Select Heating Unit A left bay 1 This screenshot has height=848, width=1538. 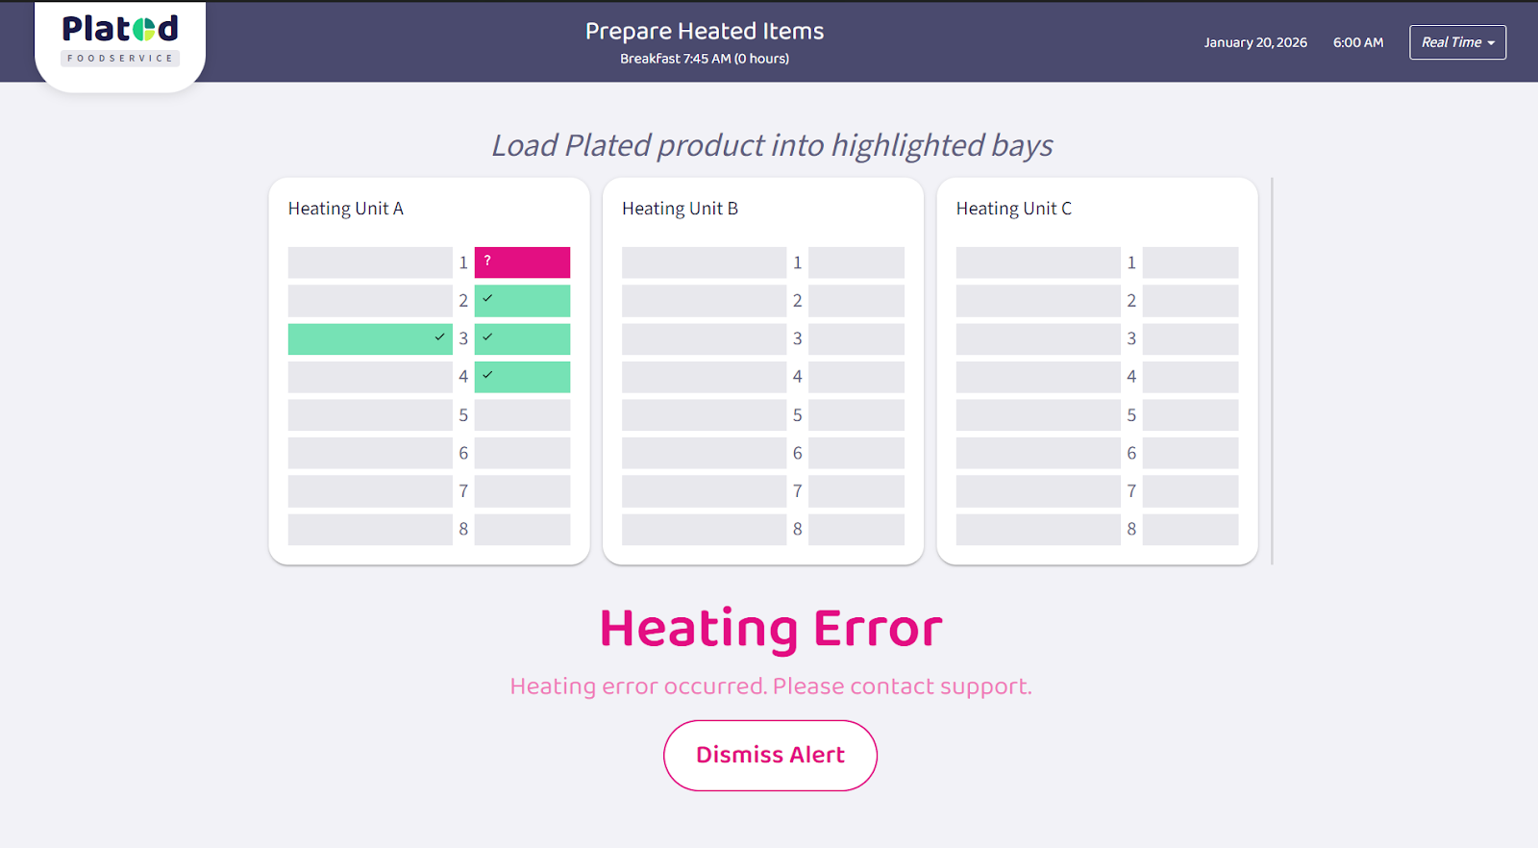pyautogui.click(x=370, y=262)
